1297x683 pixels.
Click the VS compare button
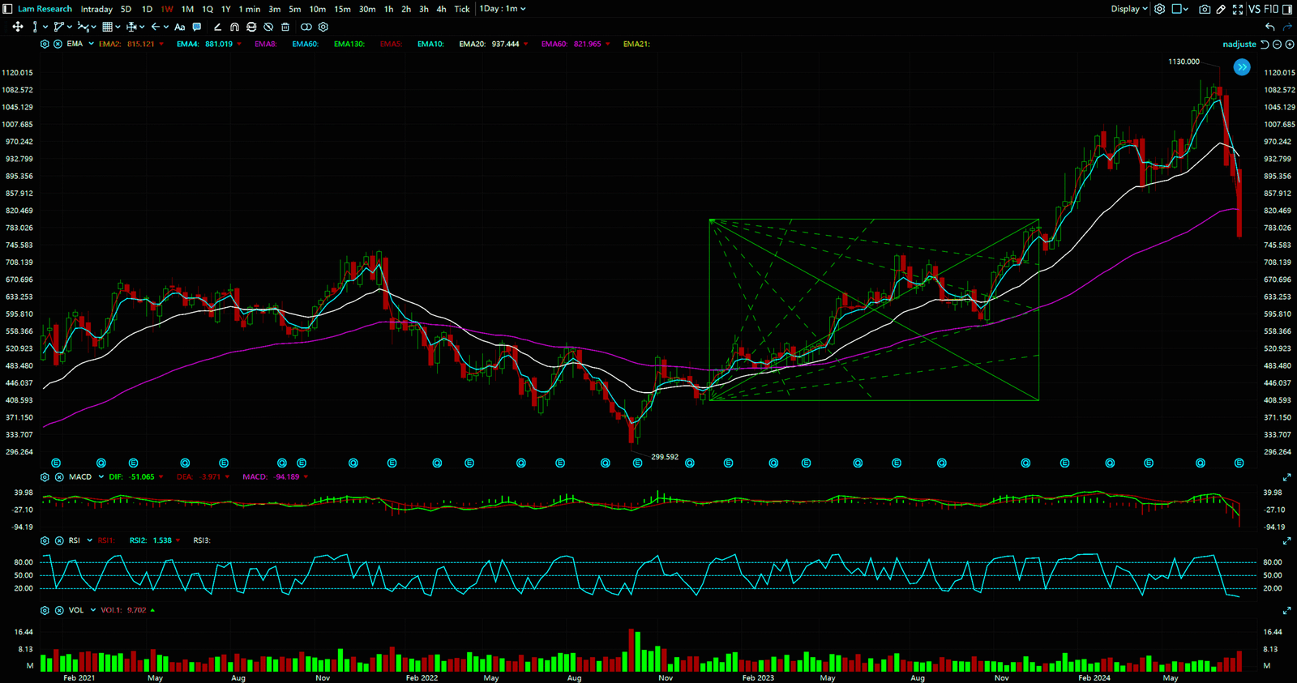click(1254, 9)
